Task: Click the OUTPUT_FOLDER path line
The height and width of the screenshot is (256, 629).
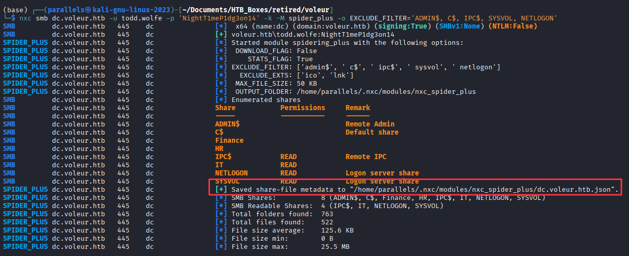Action: pos(356,91)
